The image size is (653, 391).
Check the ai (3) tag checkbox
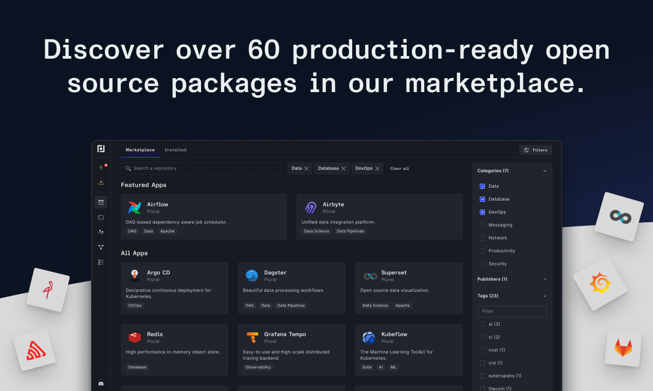482,324
